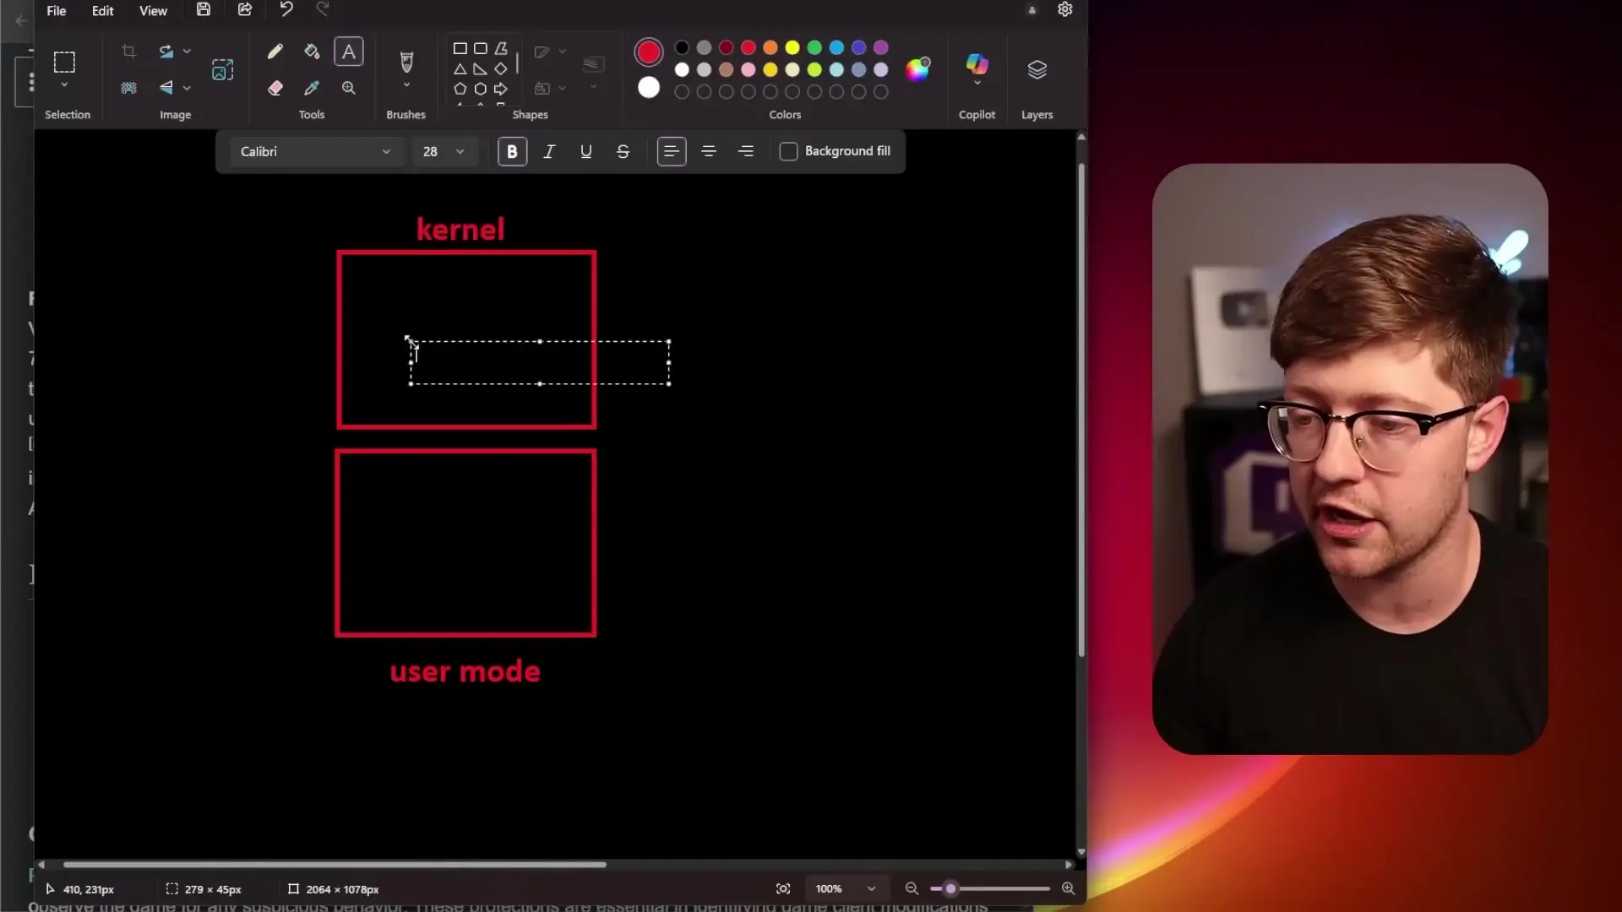
Task: Click the Flip image icon
Action: click(166, 88)
